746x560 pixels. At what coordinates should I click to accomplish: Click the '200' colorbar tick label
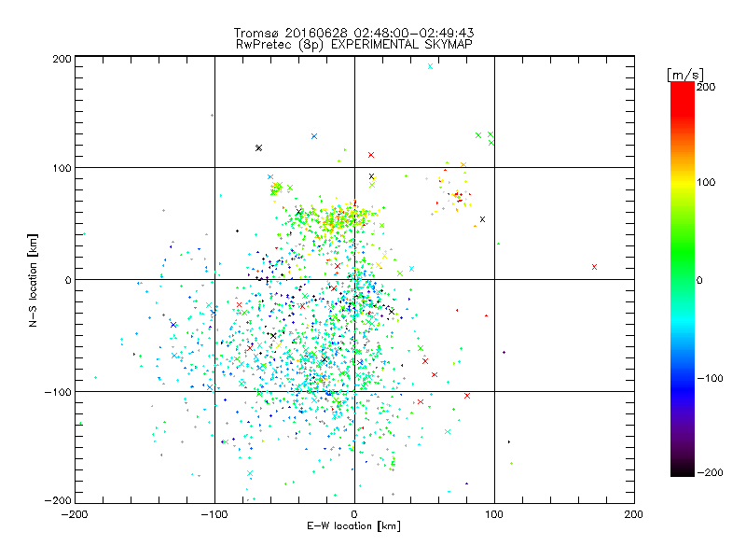click(x=706, y=87)
